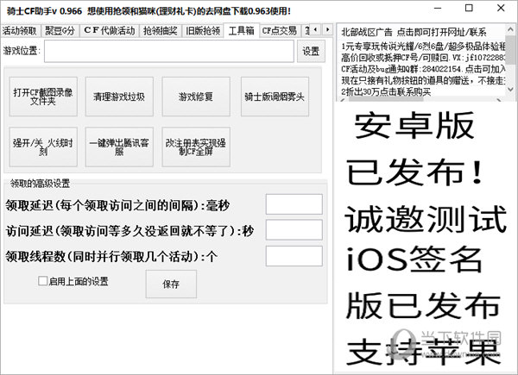Minimize the 骑士CF助手 window
Image resolution: width=518 pixels, height=375 pixels.
[x=438, y=9]
